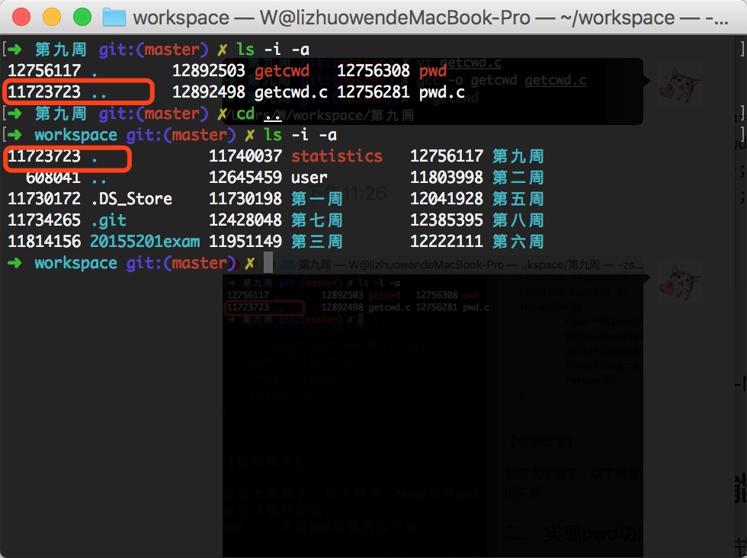Click inode number 12756281

coord(373,92)
